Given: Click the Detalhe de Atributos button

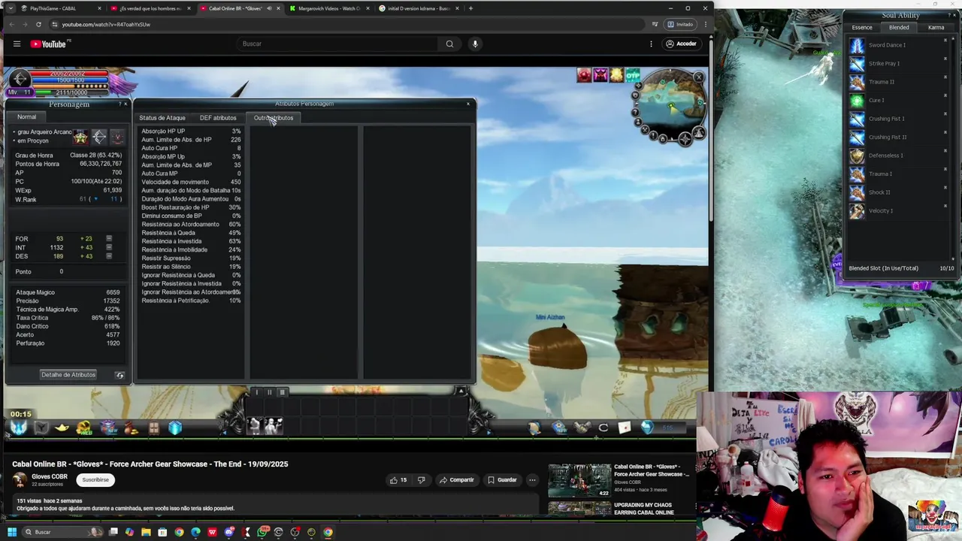Looking at the screenshot, I should pos(68,374).
